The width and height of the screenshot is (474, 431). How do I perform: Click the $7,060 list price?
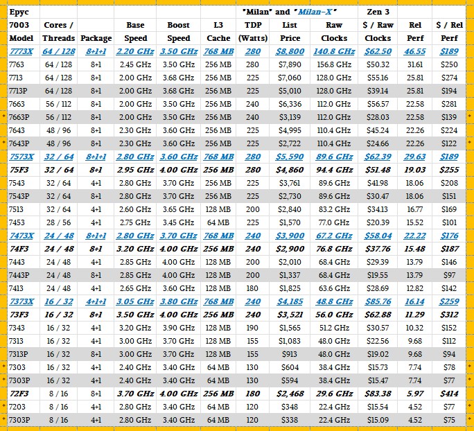point(290,78)
